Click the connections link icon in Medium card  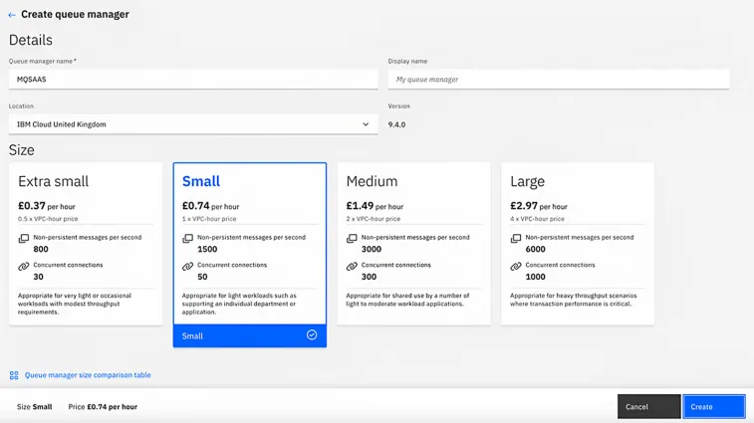(x=352, y=267)
